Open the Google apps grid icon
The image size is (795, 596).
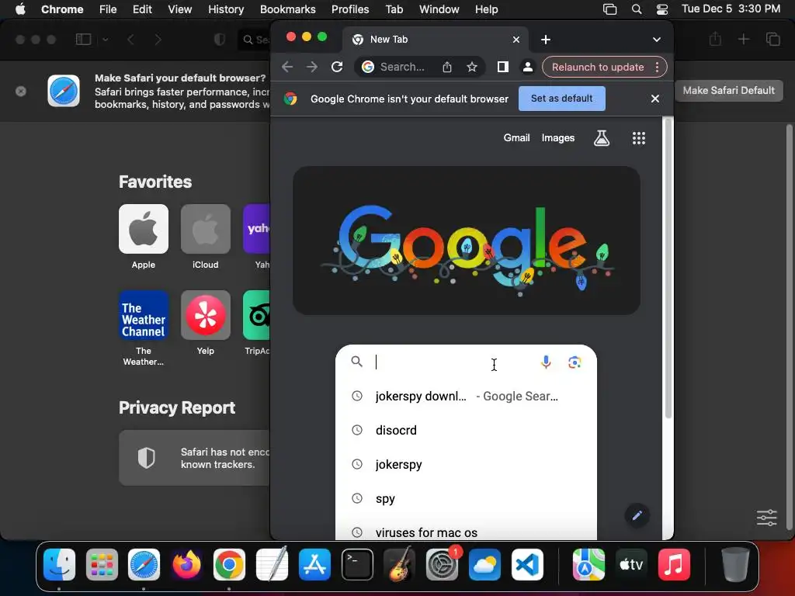pyautogui.click(x=639, y=138)
